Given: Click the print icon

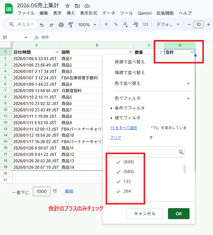Looking at the screenshot, I should pos(61,25).
